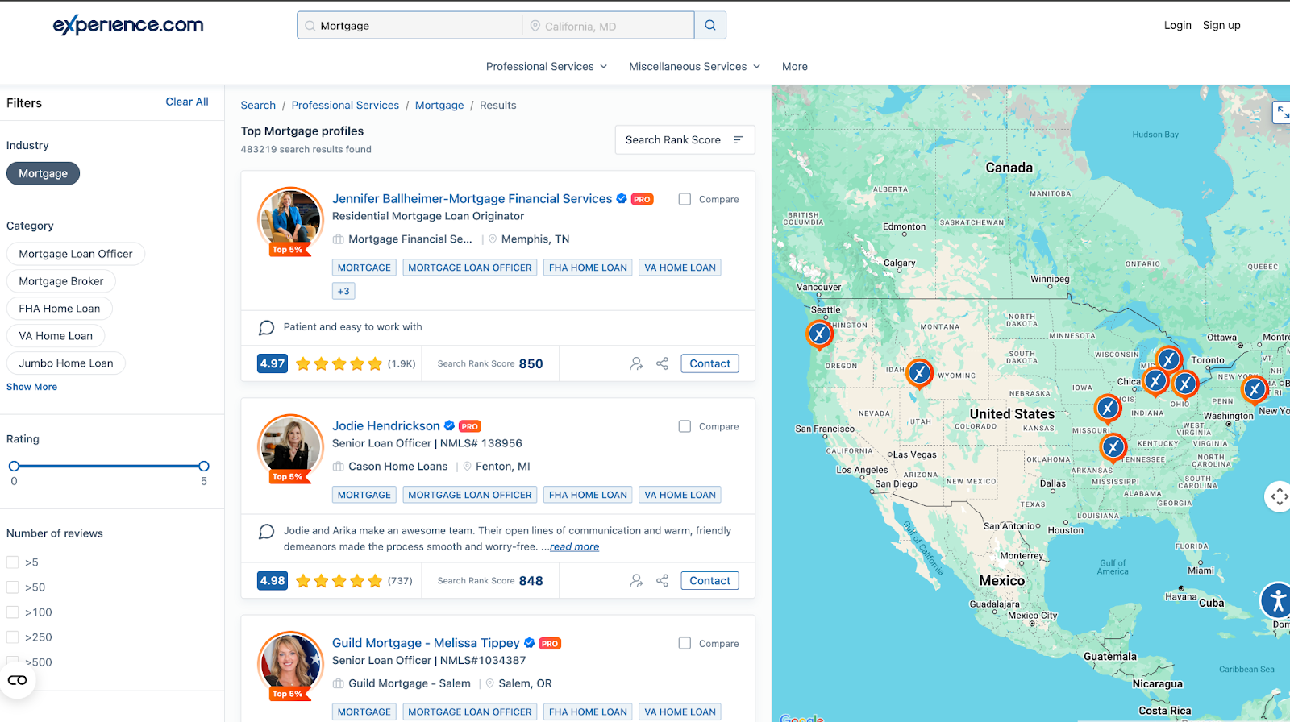Click the PRO badge on Jennifer Ballheimer
Viewport: 1290px width, 722px height.
point(642,199)
